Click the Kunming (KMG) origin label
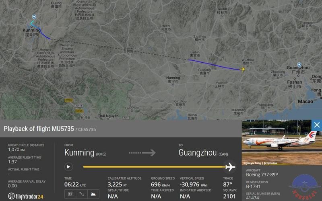This screenshot has height=201, width=322. tap(85, 153)
